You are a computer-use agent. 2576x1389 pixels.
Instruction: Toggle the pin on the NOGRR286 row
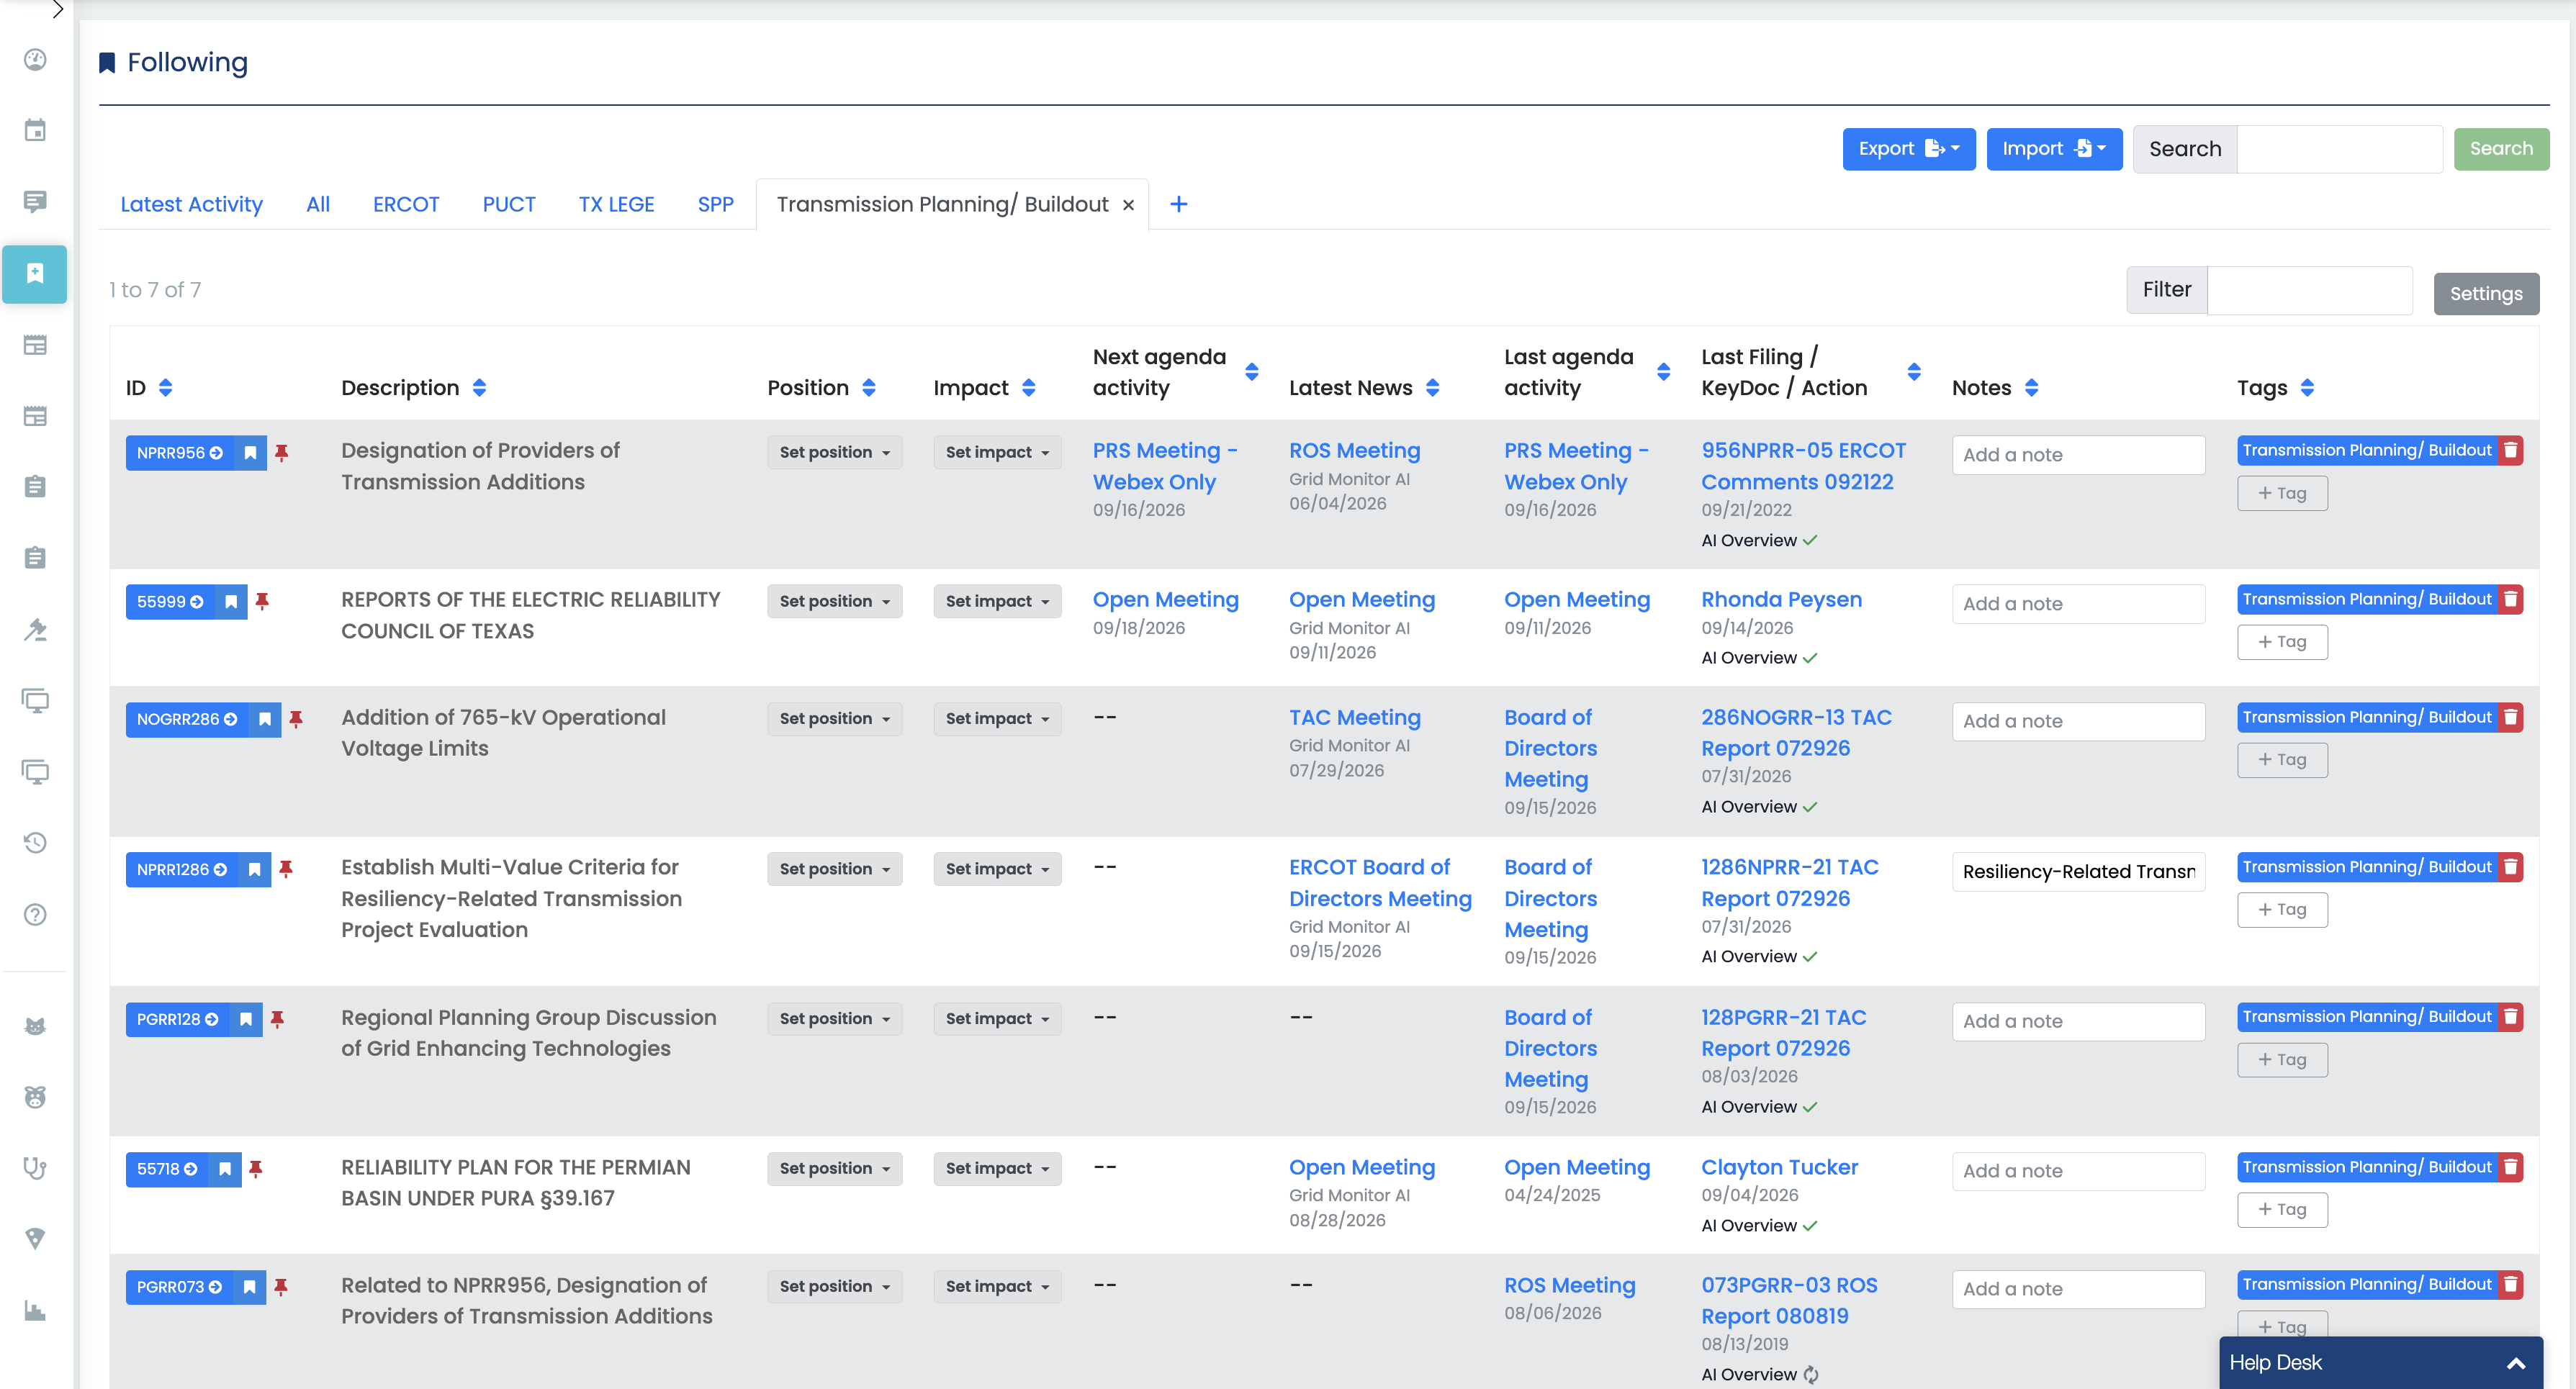pos(296,718)
